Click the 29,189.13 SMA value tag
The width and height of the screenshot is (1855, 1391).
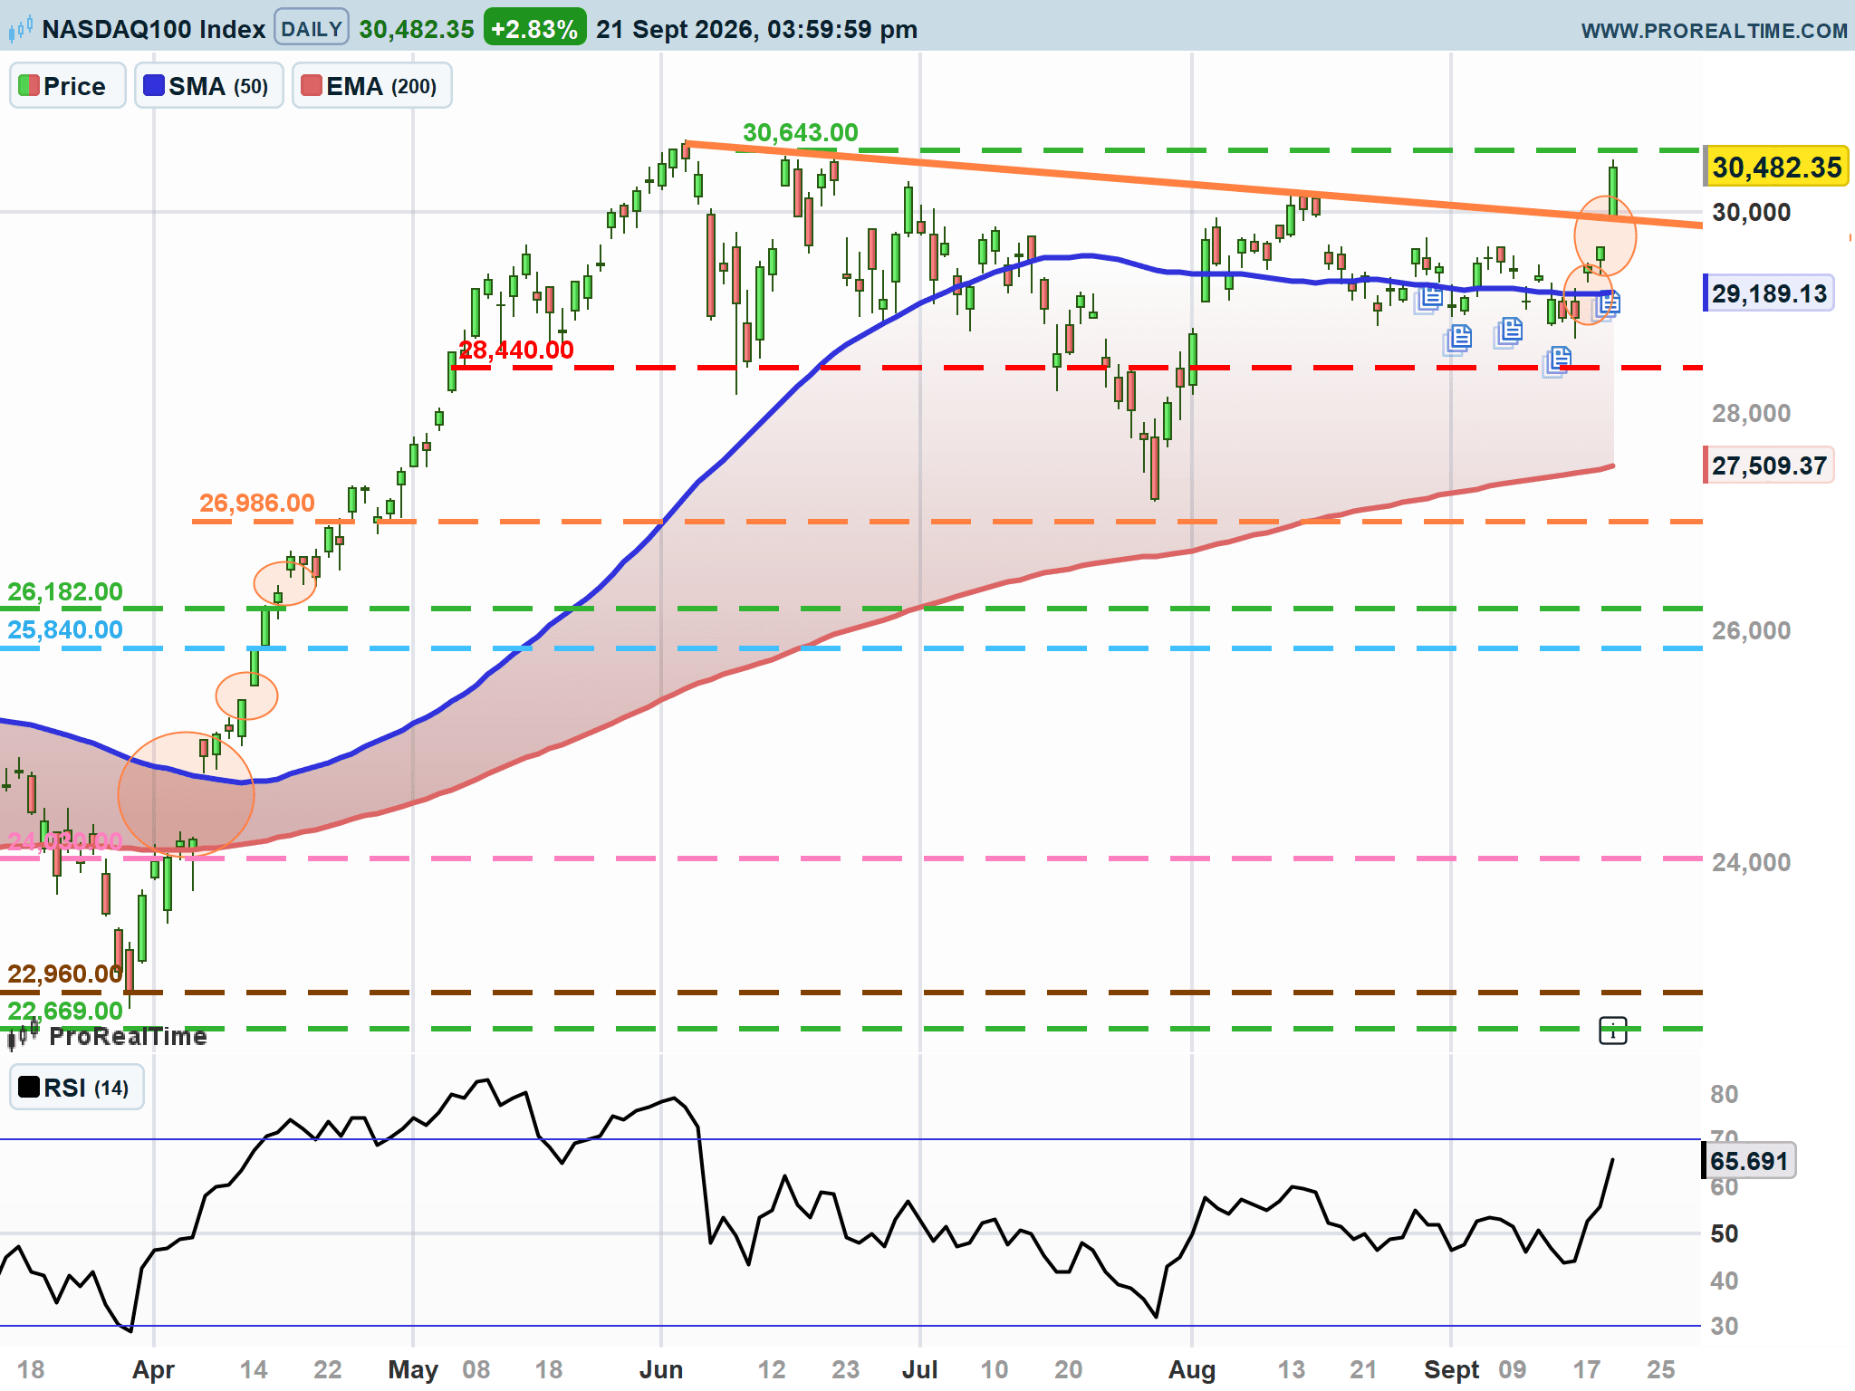click(1769, 293)
